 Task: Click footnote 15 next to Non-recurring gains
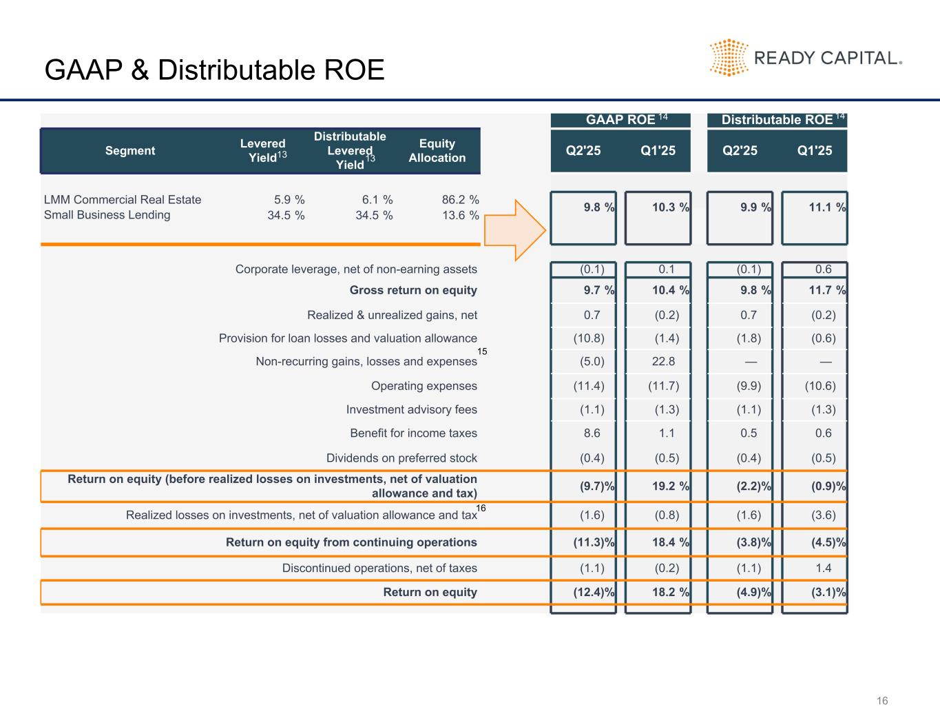click(482, 351)
